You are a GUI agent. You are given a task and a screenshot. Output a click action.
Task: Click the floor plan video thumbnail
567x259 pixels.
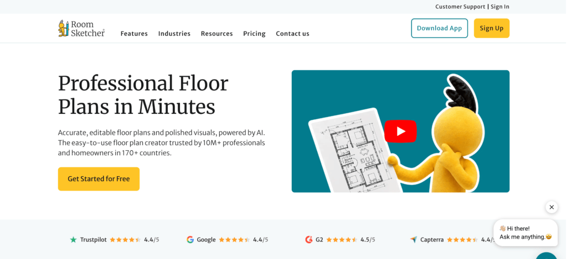[x=400, y=131]
